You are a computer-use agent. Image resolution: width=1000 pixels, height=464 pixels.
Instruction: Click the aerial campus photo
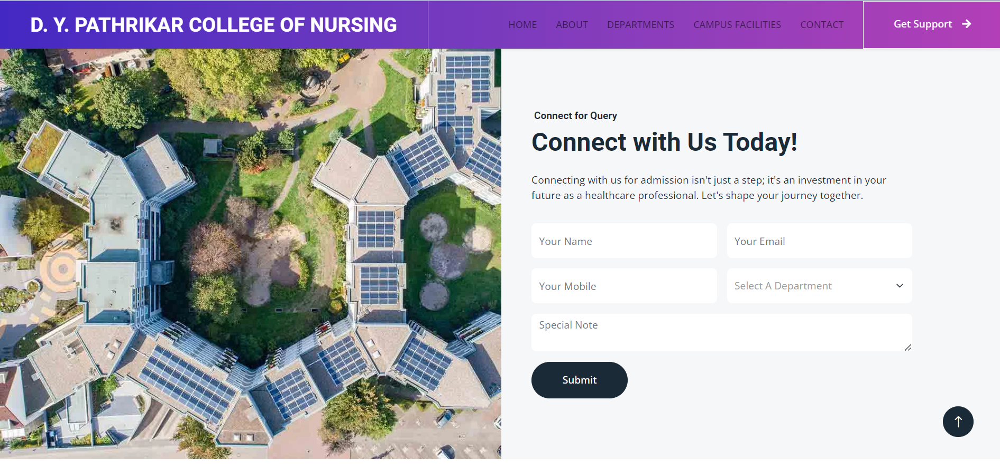click(x=251, y=254)
